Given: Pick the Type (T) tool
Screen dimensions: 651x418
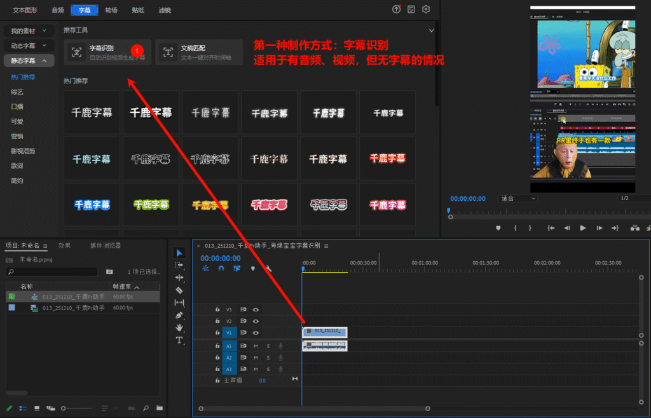Looking at the screenshot, I should [x=179, y=340].
